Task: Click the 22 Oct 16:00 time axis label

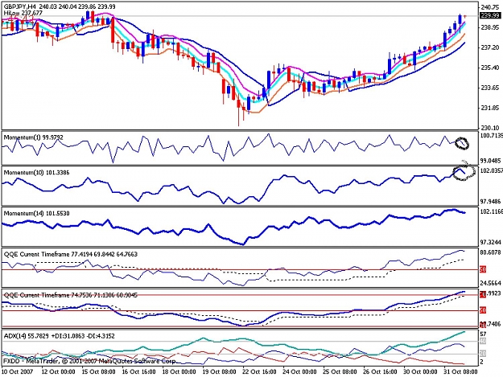Action: coord(259,371)
